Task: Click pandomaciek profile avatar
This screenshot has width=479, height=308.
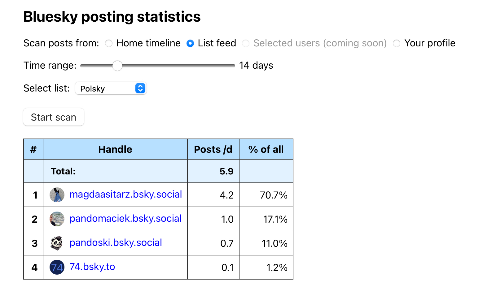Action: pos(57,219)
